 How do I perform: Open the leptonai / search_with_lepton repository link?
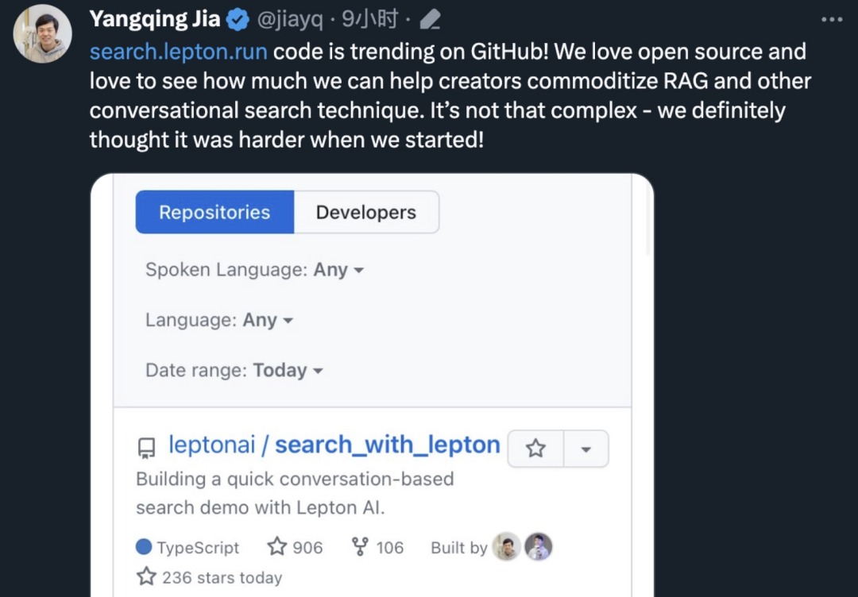[334, 445]
